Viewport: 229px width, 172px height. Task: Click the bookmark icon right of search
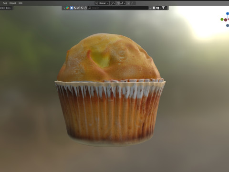[x=154, y=8]
